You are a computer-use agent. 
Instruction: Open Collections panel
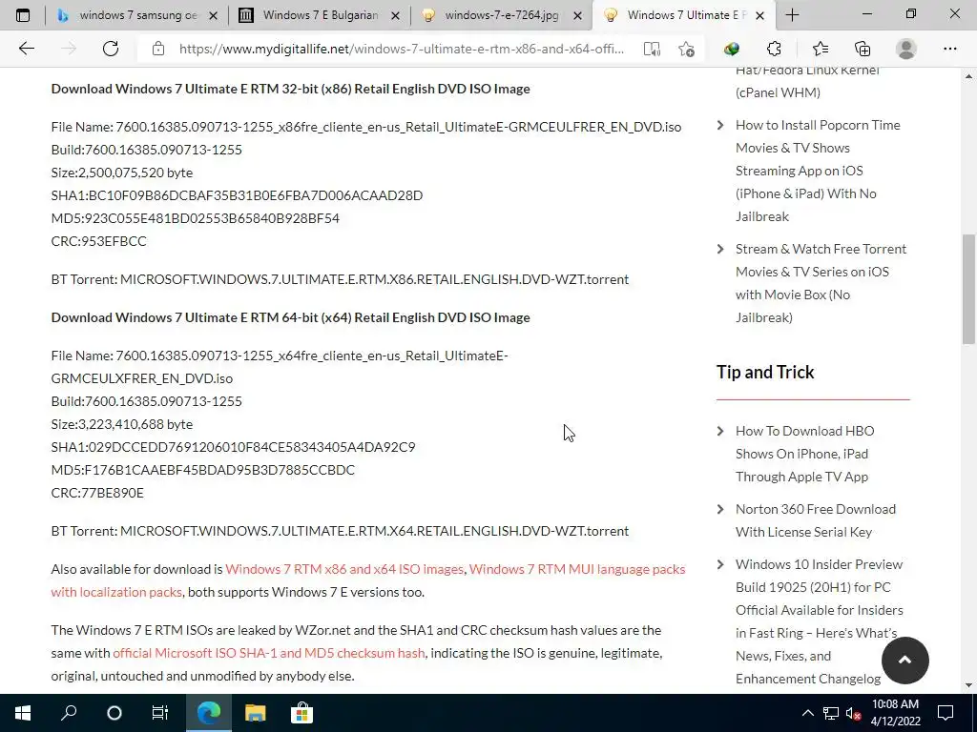pyautogui.click(x=863, y=49)
